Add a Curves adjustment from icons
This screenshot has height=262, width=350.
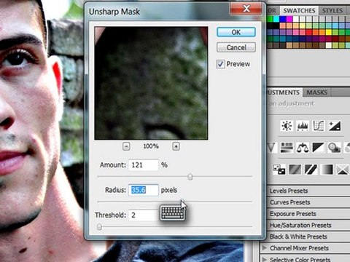(x=319, y=126)
